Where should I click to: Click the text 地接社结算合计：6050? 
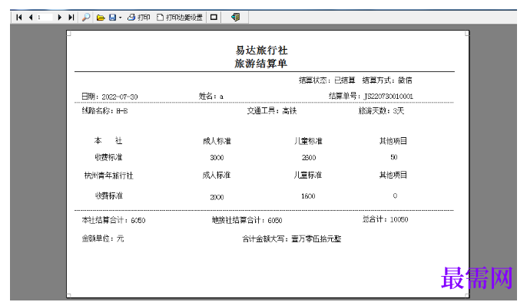(247, 220)
